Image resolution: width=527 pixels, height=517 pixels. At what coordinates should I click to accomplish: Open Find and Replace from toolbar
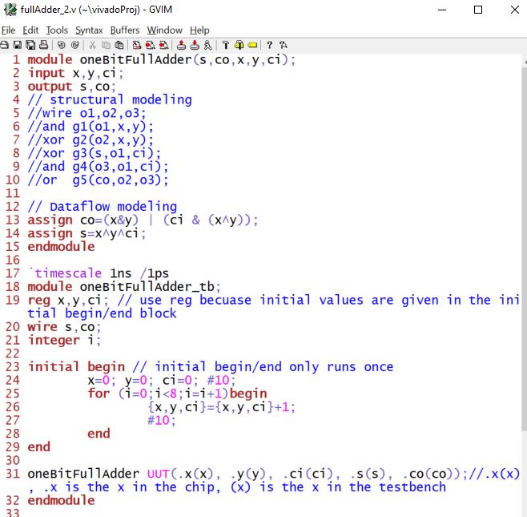click(x=138, y=45)
